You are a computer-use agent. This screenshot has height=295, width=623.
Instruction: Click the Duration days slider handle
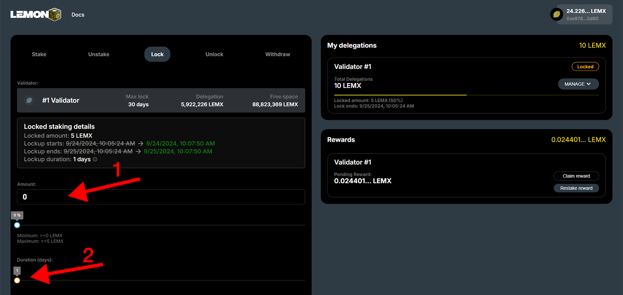click(x=17, y=280)
